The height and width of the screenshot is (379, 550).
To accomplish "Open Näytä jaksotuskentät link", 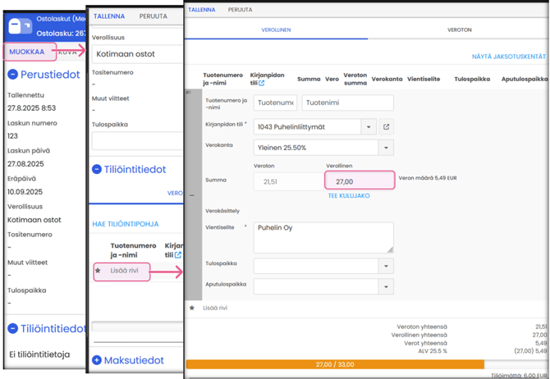I will [508, 57].
